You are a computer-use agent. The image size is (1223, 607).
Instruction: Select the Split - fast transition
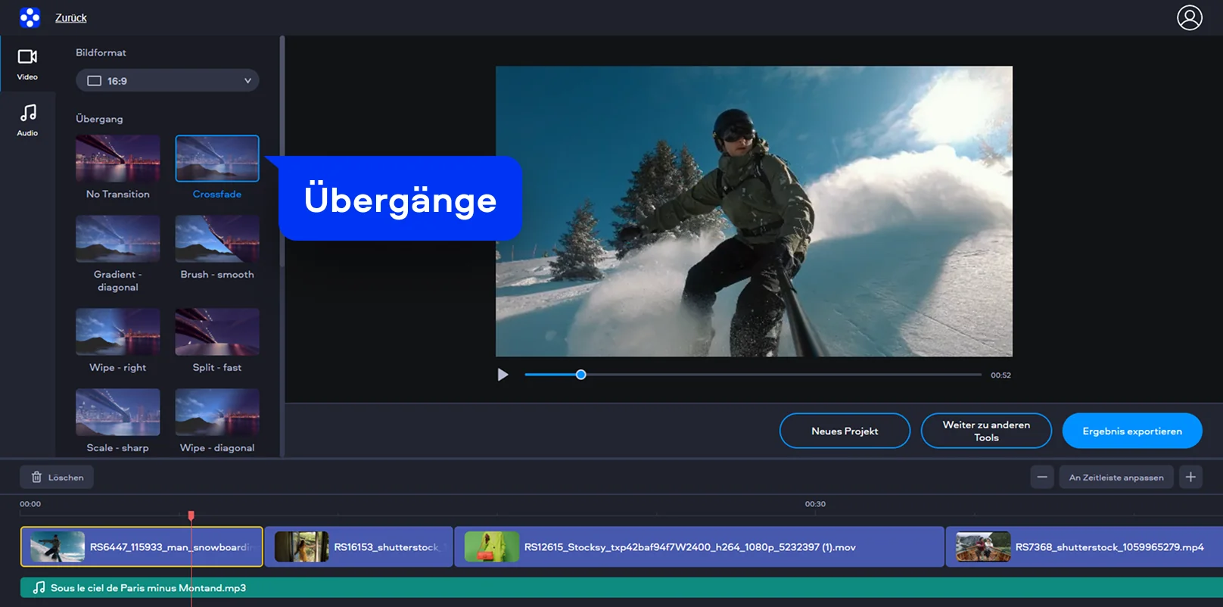(217, 332)
